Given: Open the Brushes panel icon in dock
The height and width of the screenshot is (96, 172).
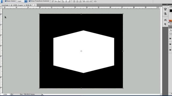Looking at the screenshot, I should [x=165, y=9].
